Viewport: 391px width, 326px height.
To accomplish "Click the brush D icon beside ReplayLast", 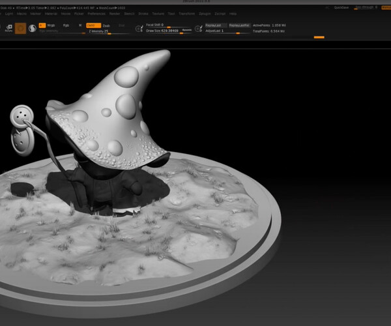I will [199, 29].
